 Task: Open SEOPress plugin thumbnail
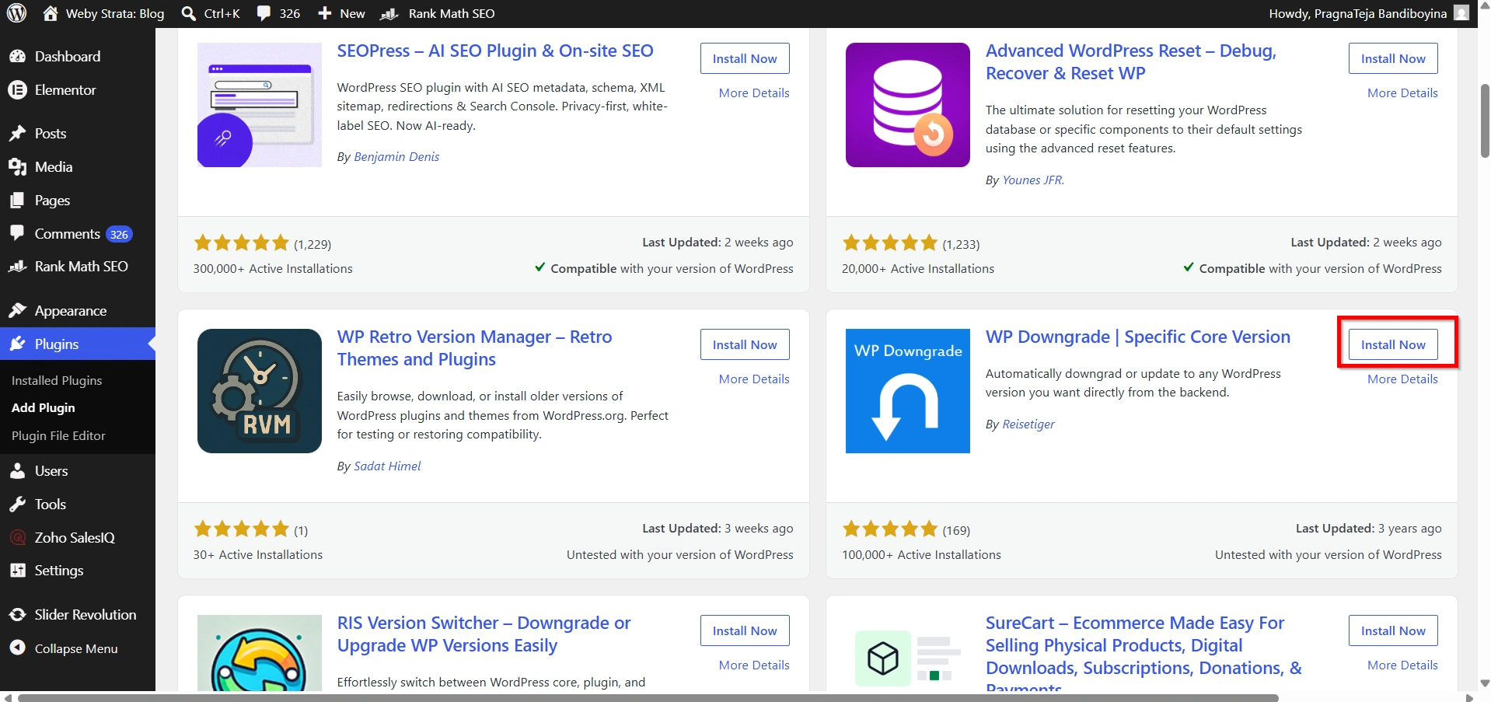coord(260,105)
